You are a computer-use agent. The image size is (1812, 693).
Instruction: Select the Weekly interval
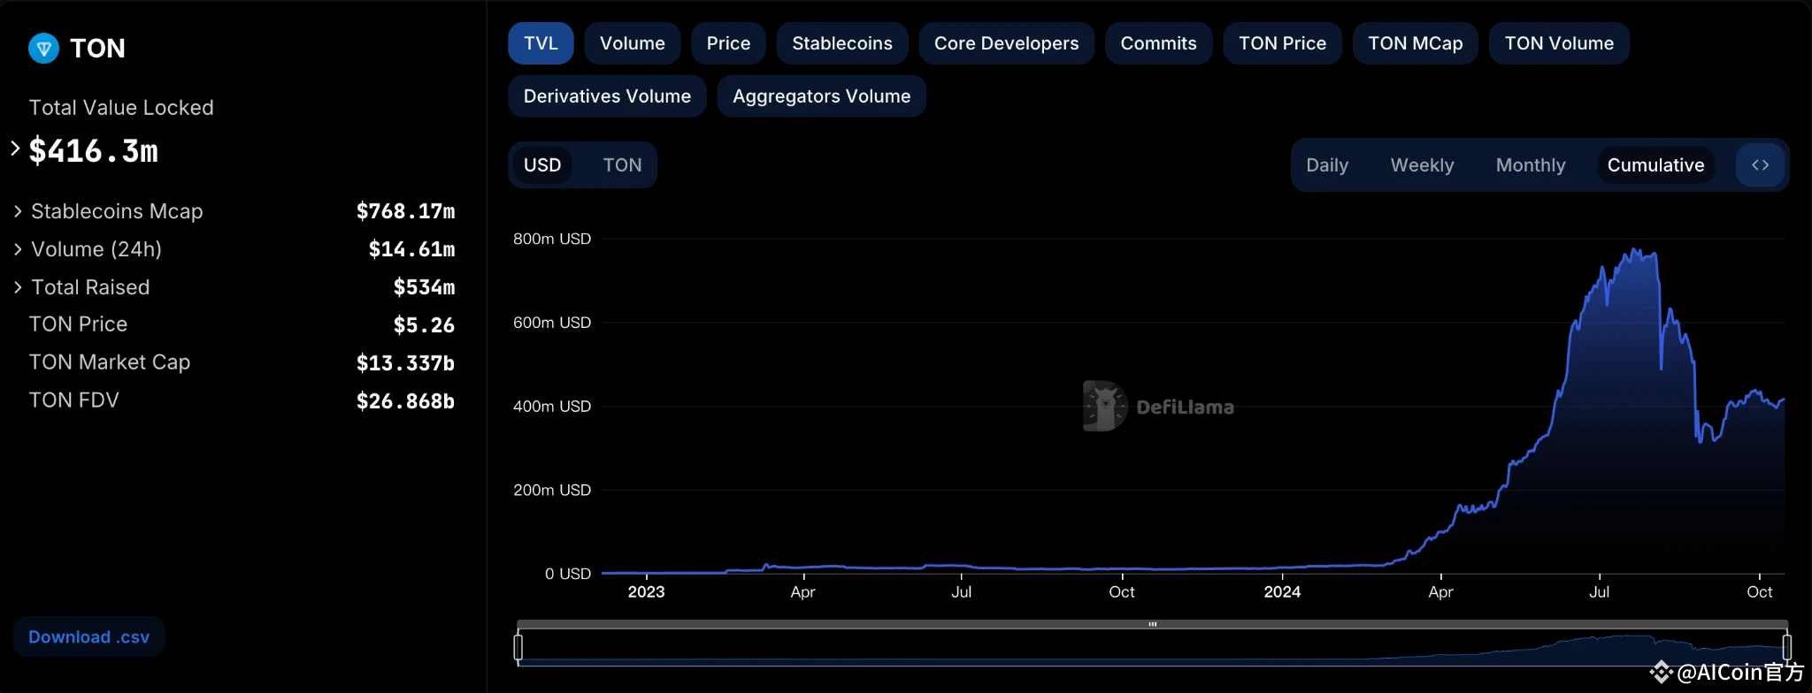tap(1422, 165)
